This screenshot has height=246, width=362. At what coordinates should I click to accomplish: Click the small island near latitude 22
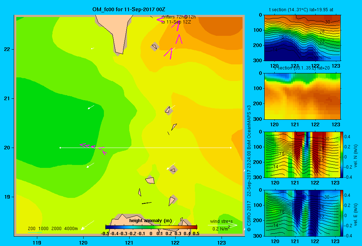click(155, 47)
